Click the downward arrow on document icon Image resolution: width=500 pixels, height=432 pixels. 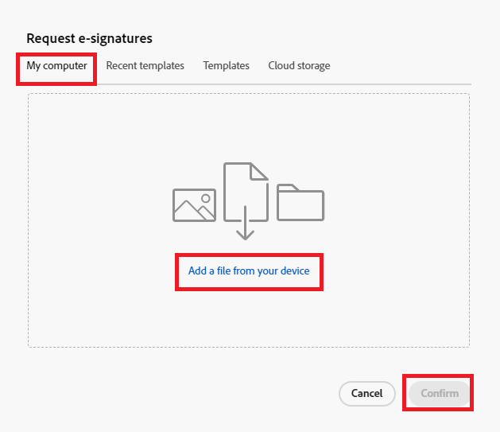click(x=245, y=223)
